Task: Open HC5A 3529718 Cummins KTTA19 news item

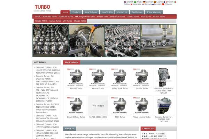Action: click(47, 133)
